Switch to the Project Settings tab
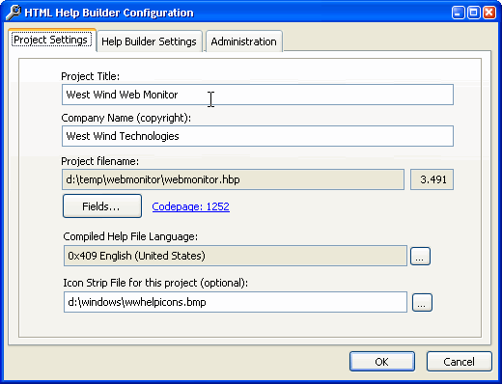502x384 pixels. tap(52, 41)
